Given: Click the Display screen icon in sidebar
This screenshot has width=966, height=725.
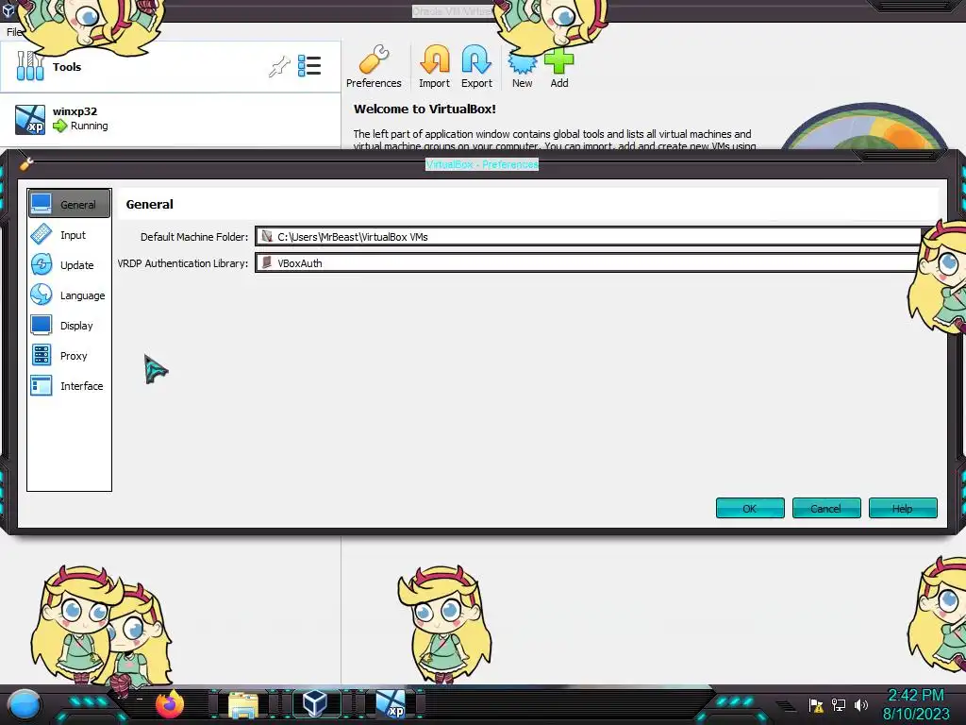Looking at the screenshot, I should coord(42,325).
